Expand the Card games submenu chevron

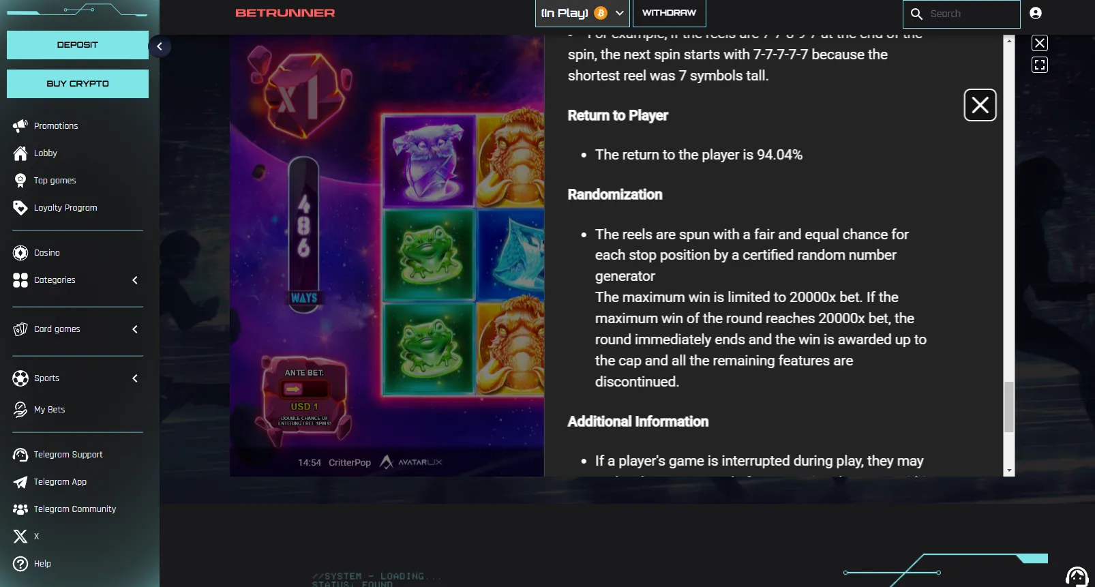coord(135,329)
